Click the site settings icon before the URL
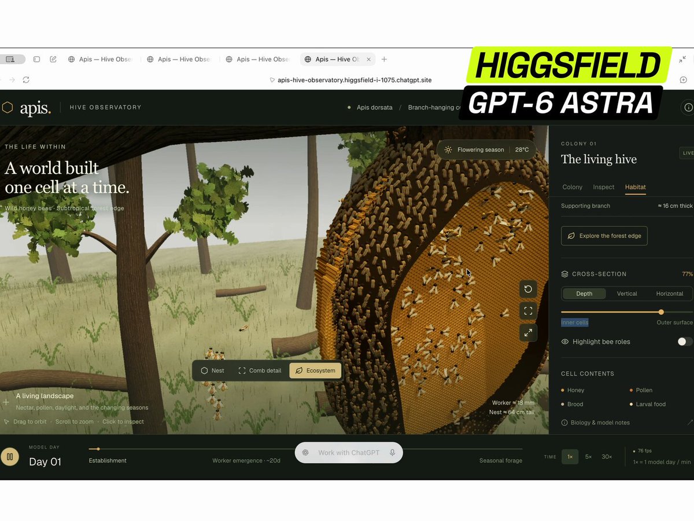 (272, 80)
